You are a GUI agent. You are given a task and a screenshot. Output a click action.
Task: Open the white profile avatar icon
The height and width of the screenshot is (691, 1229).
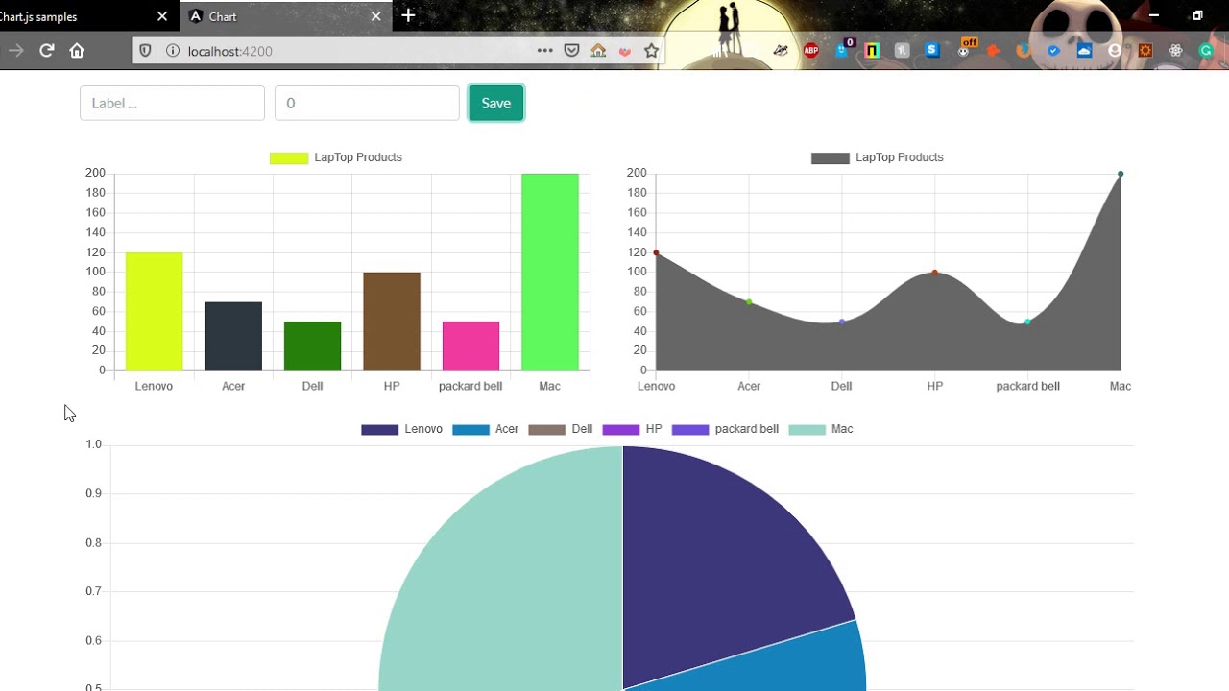click(x=1114, y=51)
